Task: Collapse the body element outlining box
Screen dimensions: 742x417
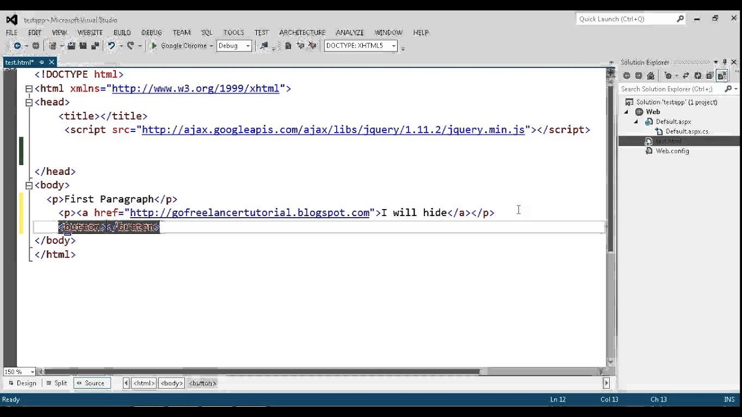Action: click(28, 185)
